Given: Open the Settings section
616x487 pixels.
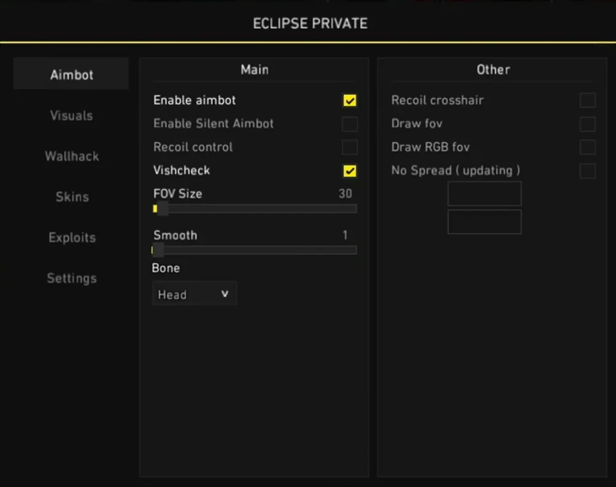Looking at the screenshot, I should click(x=71, y=278).
